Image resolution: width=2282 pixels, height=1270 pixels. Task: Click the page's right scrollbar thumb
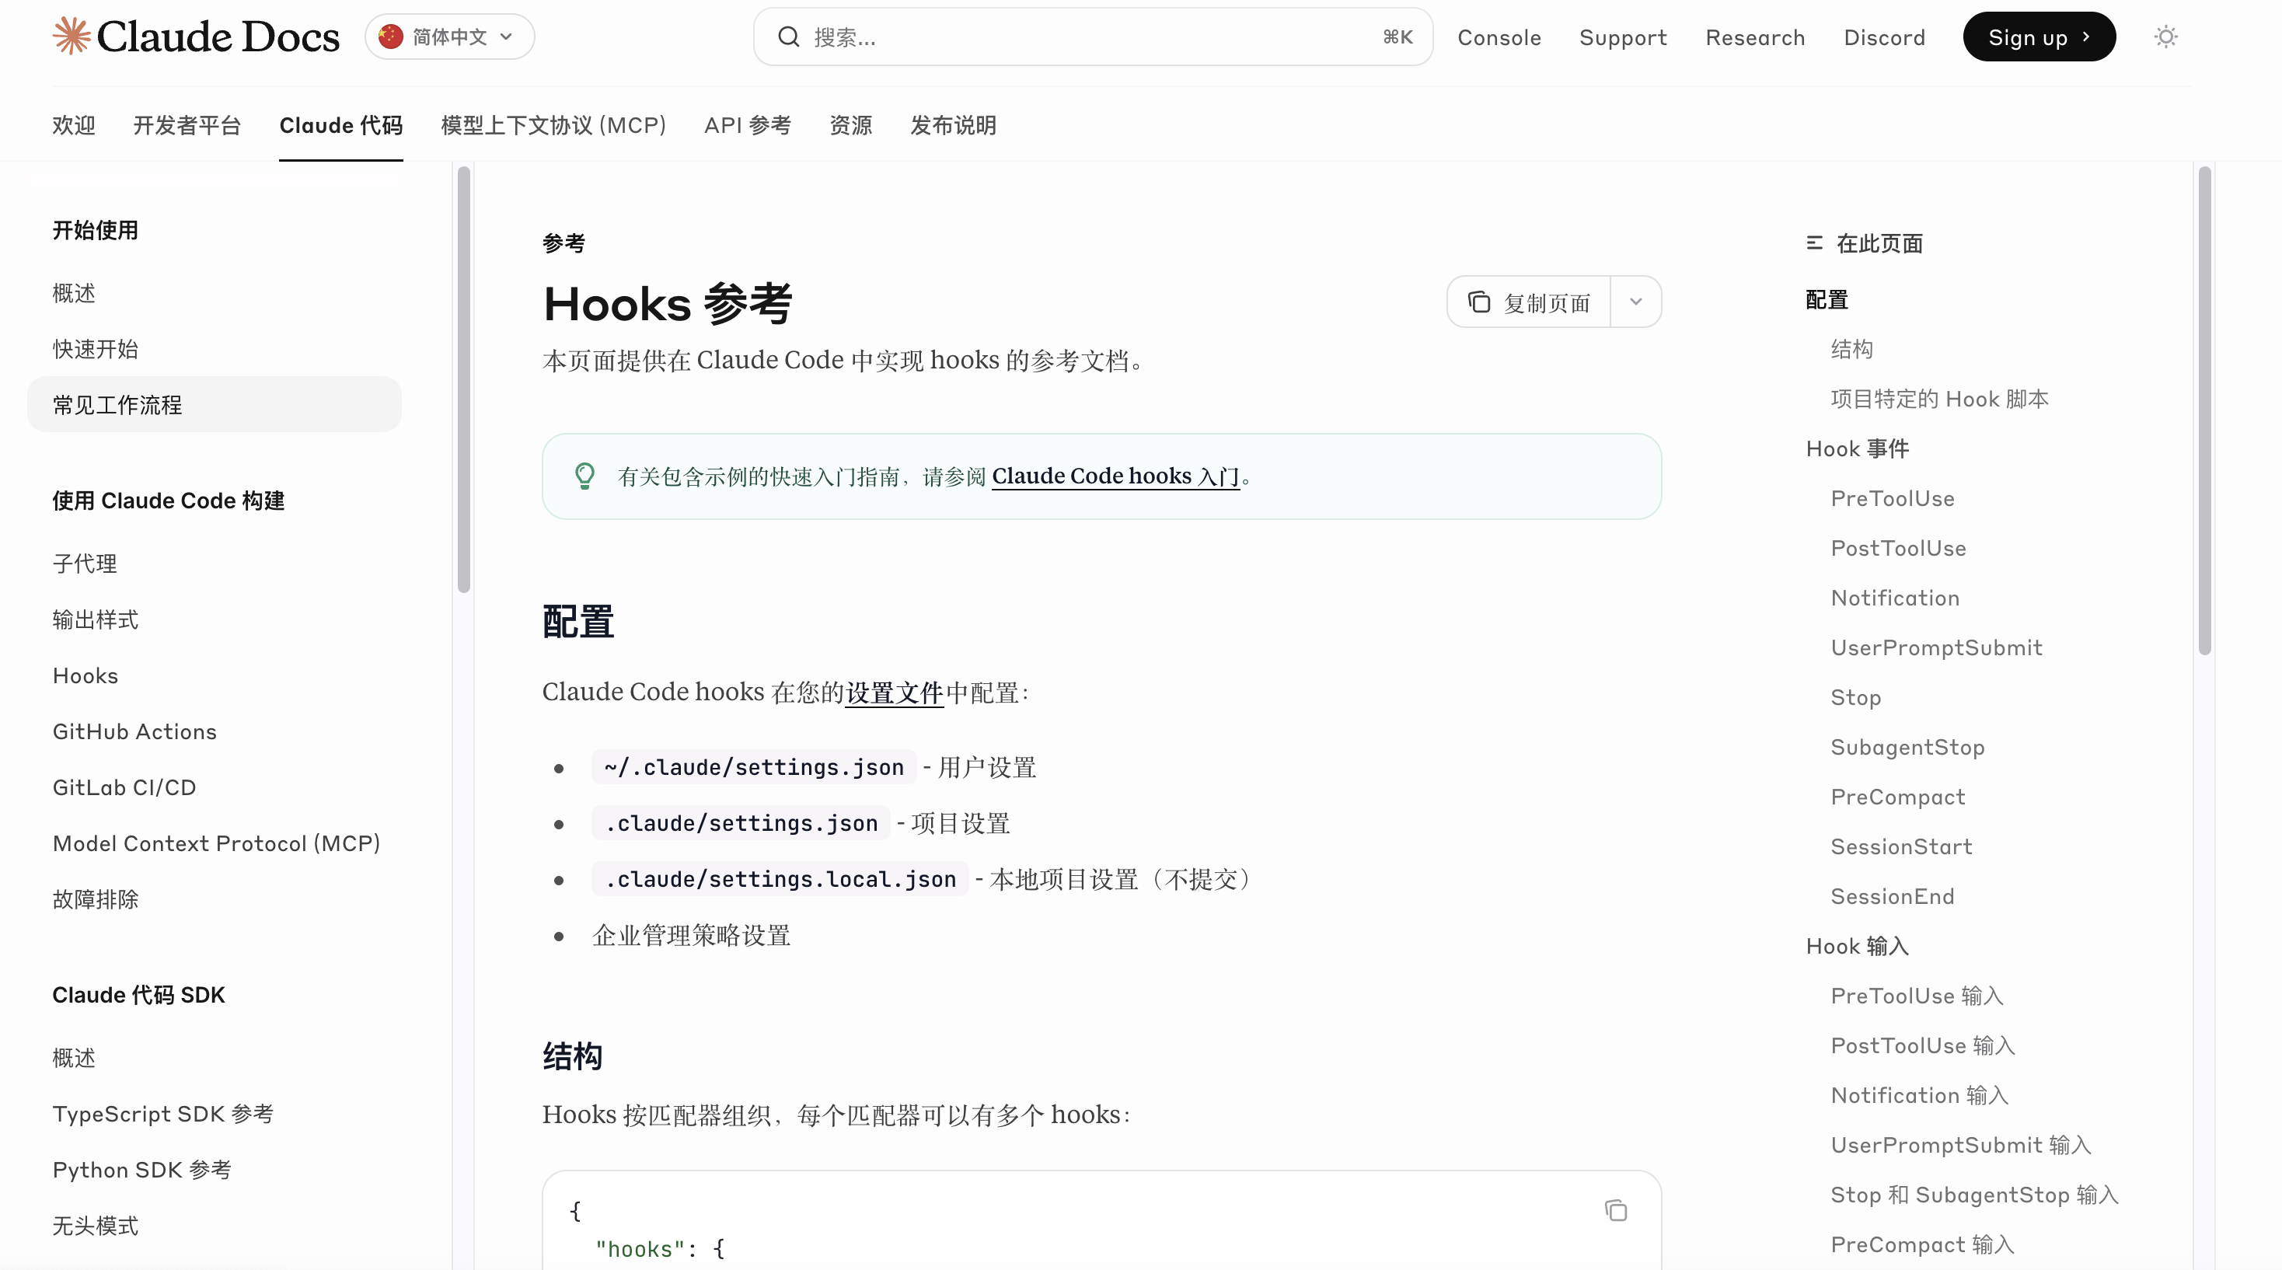(x=2204, y=407)
